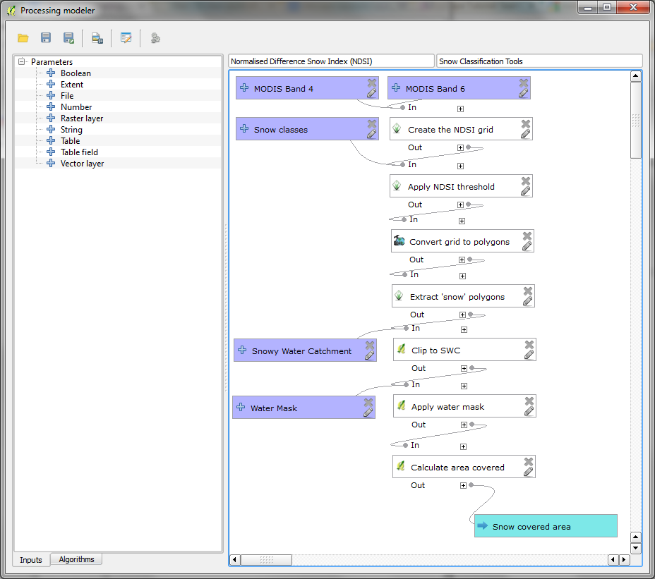This screenshot has height=579, width=655.
Task: Expand the In list above Convert grid to polygons
Action: click(x=462, y=221)
